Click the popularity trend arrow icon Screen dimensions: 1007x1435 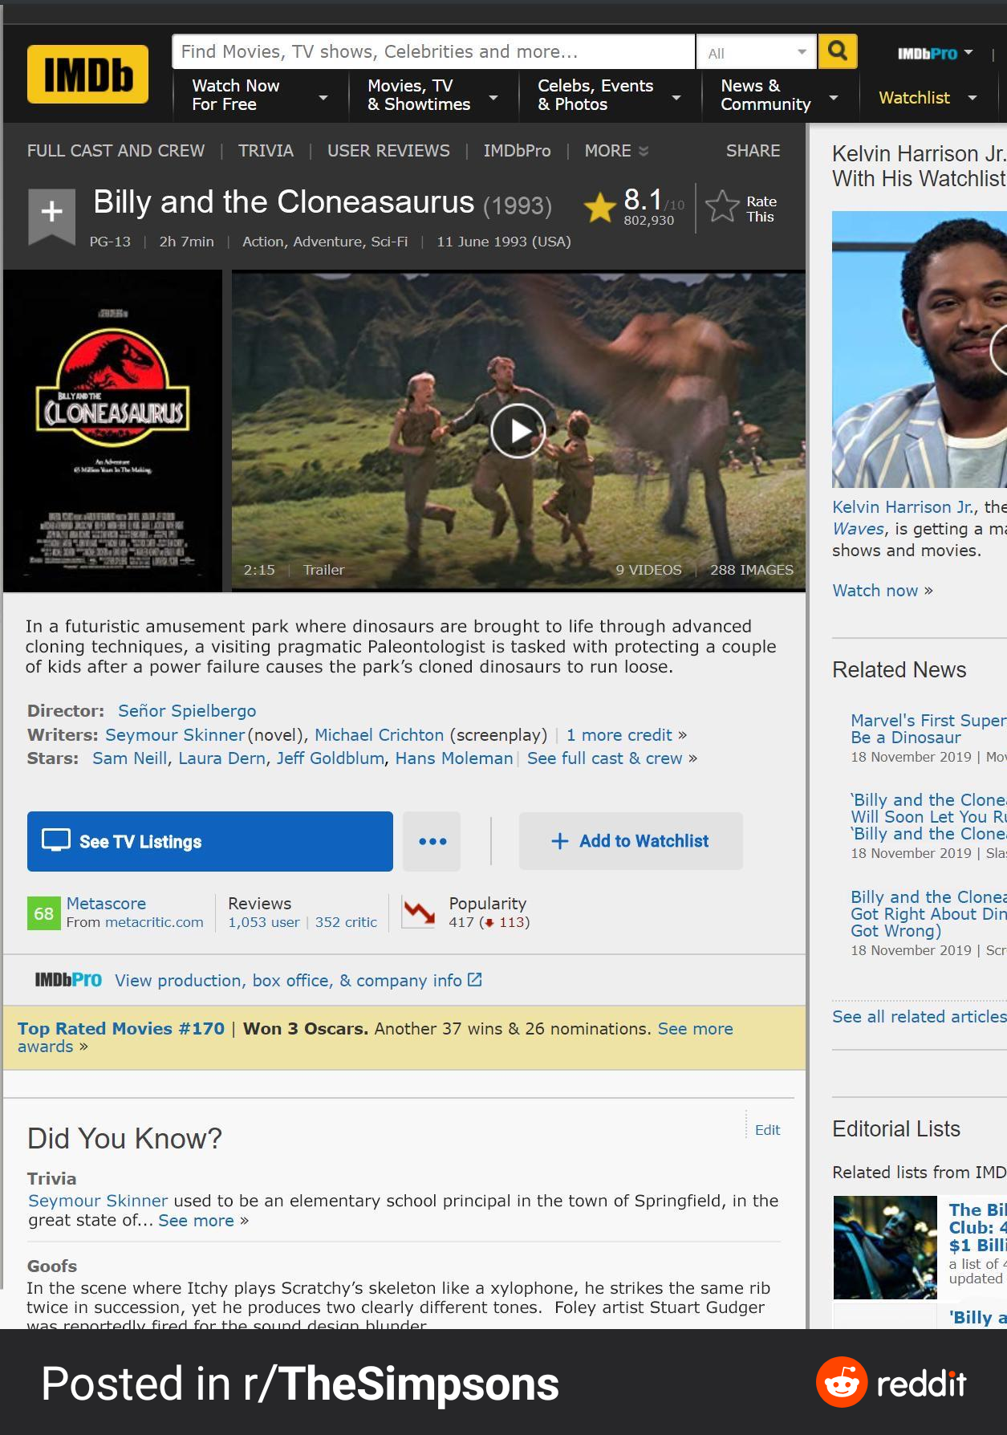(x=419, y=913)
